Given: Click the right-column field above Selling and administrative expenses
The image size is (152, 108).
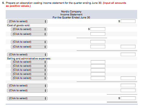Looking at the screenshot, I should [128, 55].
